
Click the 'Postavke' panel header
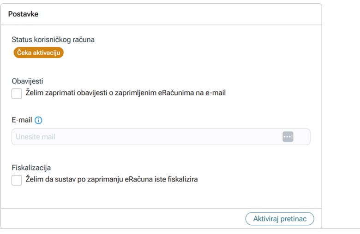pos(23,14)
